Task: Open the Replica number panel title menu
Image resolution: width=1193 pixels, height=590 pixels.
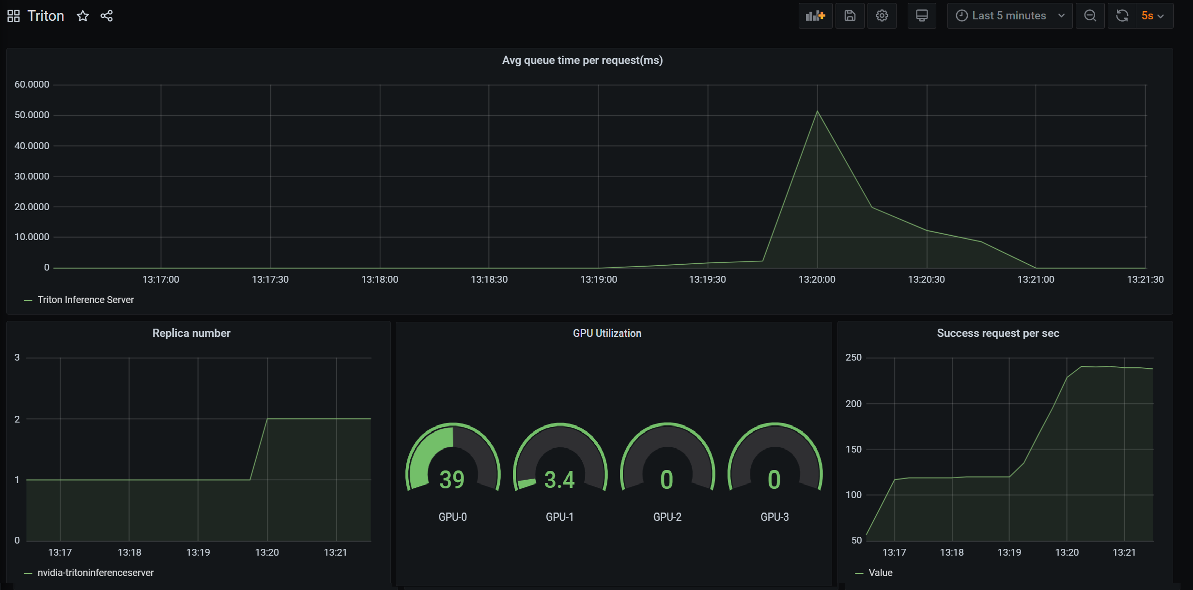Action: tap(191, 333)
